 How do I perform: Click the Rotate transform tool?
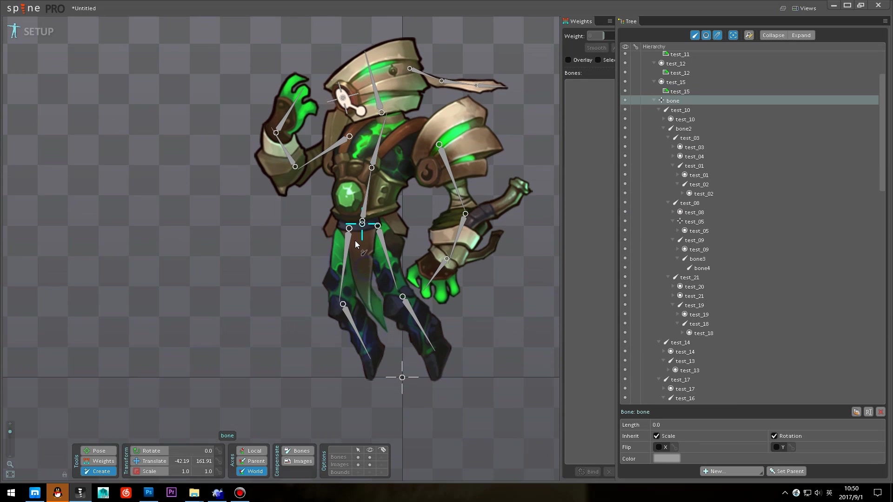(150, 451)
